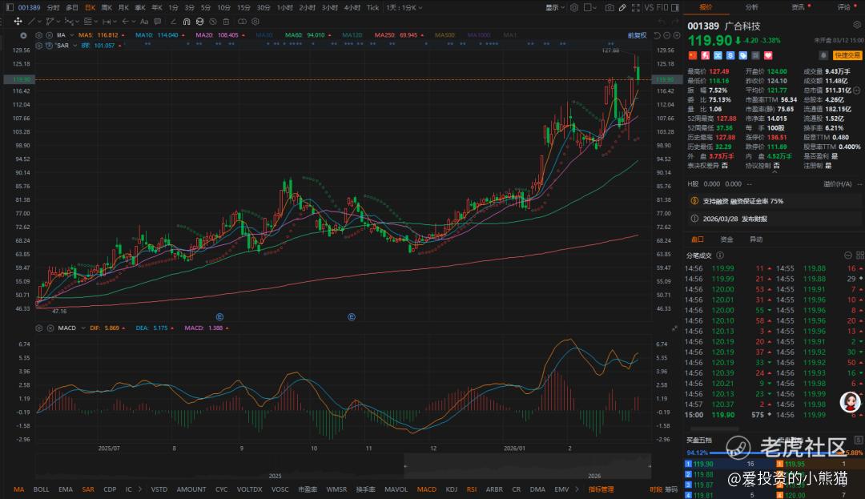Viewport: 865px width, 499px height.
Task: Open the text annotation tool (Aa)
Action: click(x=144, y=22)
